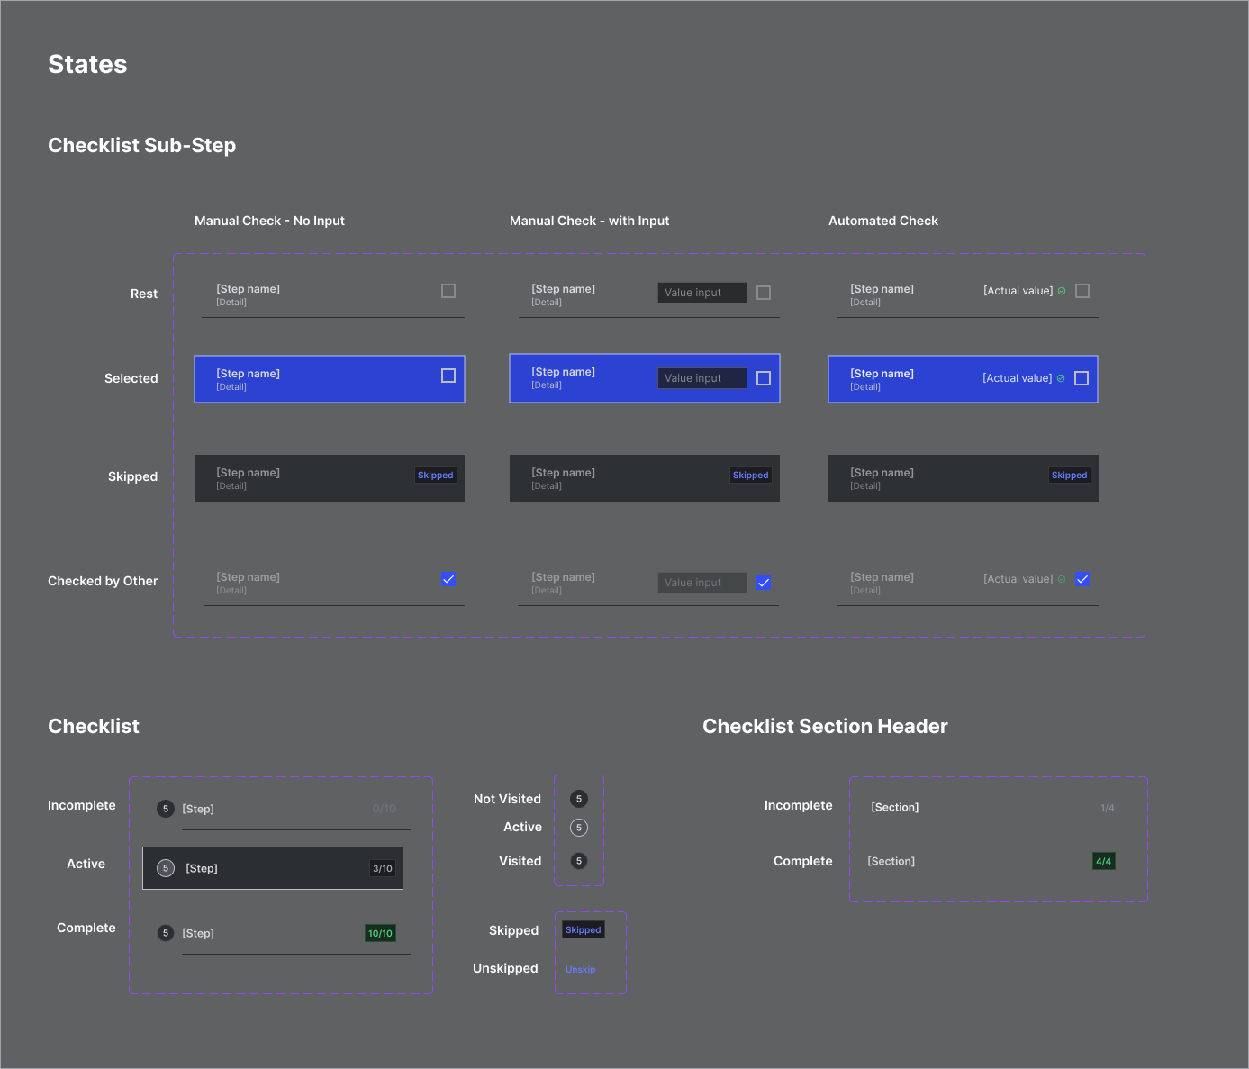Click [Step name] in Selected row, Manual Check - with Input
The image size is (1249, 1069).
coord(564,372)
